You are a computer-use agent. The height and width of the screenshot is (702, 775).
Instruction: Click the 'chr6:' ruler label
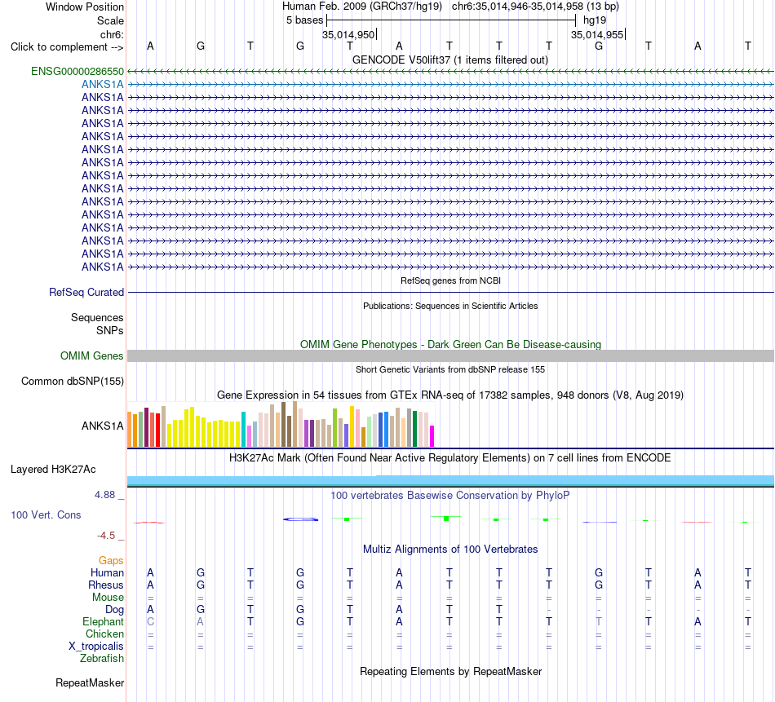click(113, 34)
